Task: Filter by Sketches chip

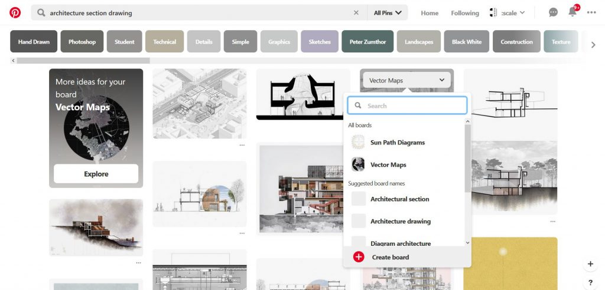Action: click(320, 42)
